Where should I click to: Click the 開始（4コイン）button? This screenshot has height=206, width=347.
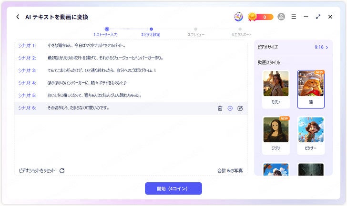point(173,188)
